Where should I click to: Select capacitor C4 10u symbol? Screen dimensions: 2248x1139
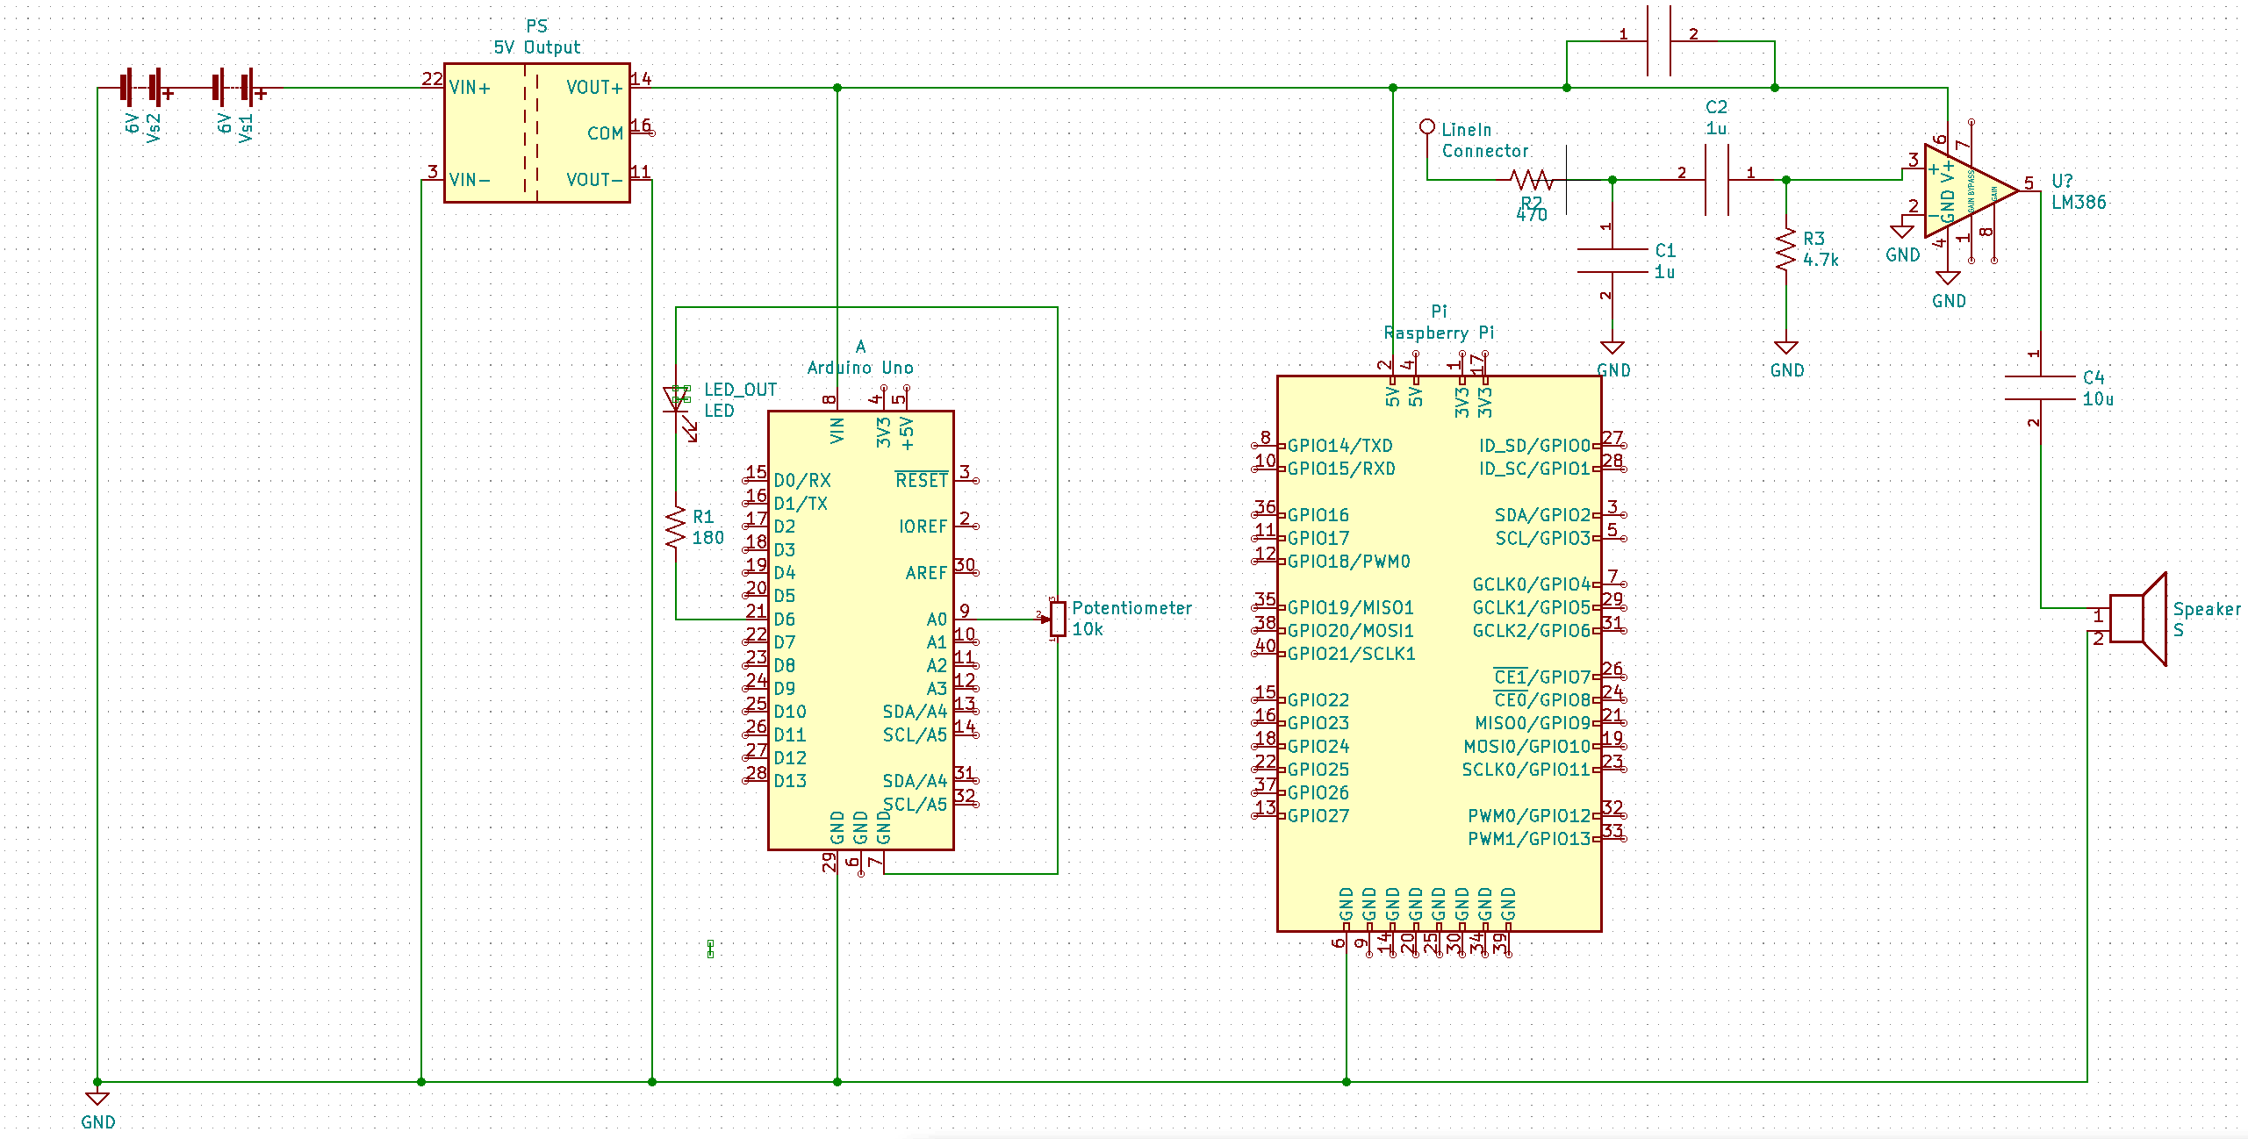coord(2040,389)
